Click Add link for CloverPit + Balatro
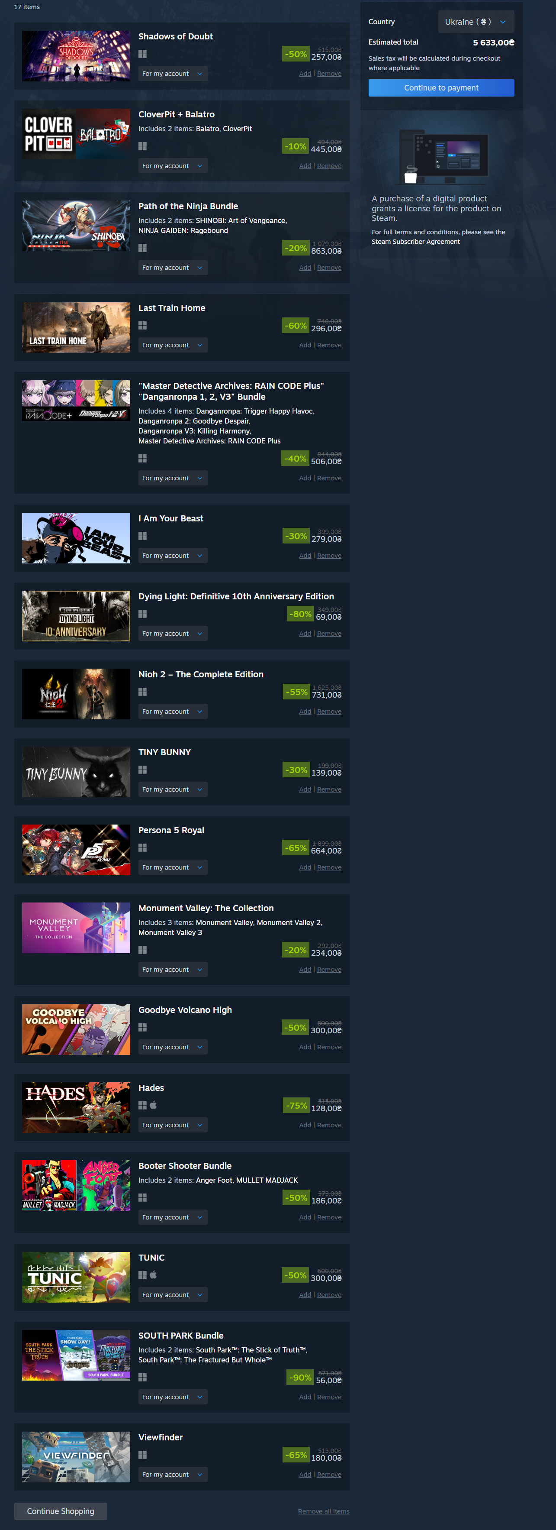556x1530 pixels. tap(305, 166)
